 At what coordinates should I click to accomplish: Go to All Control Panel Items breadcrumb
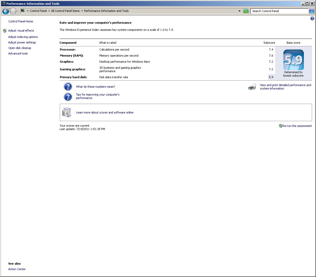point(65,11)
